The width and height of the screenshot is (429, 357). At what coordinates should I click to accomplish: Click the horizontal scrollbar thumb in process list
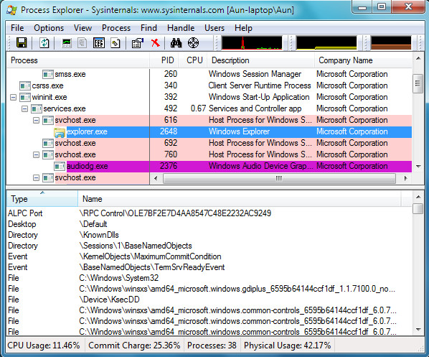(279, 179)
